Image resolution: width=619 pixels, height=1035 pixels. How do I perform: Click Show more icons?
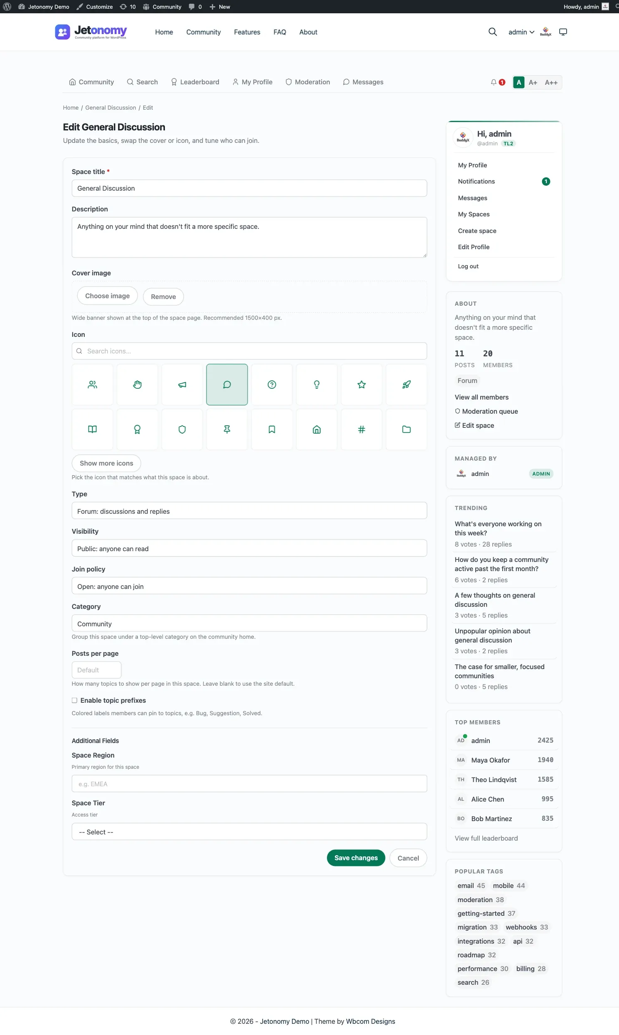[106, 463]
